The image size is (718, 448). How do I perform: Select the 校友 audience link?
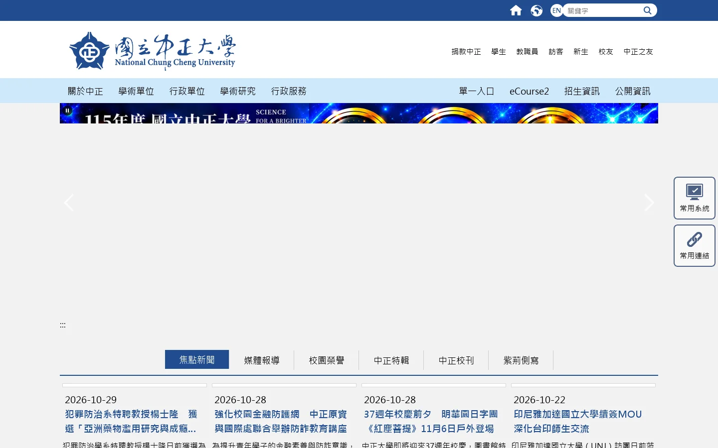click(606, 52)
